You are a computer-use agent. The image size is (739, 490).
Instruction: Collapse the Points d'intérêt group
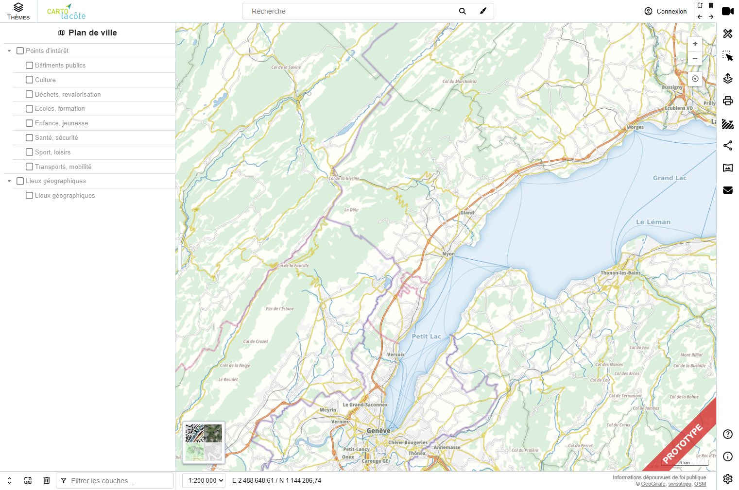[x=9, y=51]
